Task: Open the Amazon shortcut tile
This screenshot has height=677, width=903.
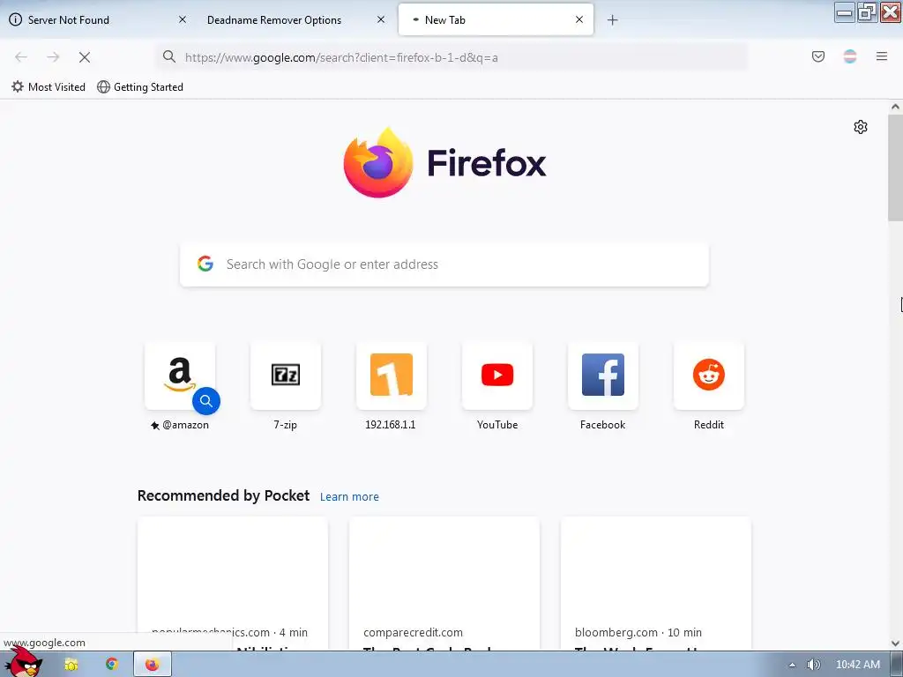Action: 180,376
